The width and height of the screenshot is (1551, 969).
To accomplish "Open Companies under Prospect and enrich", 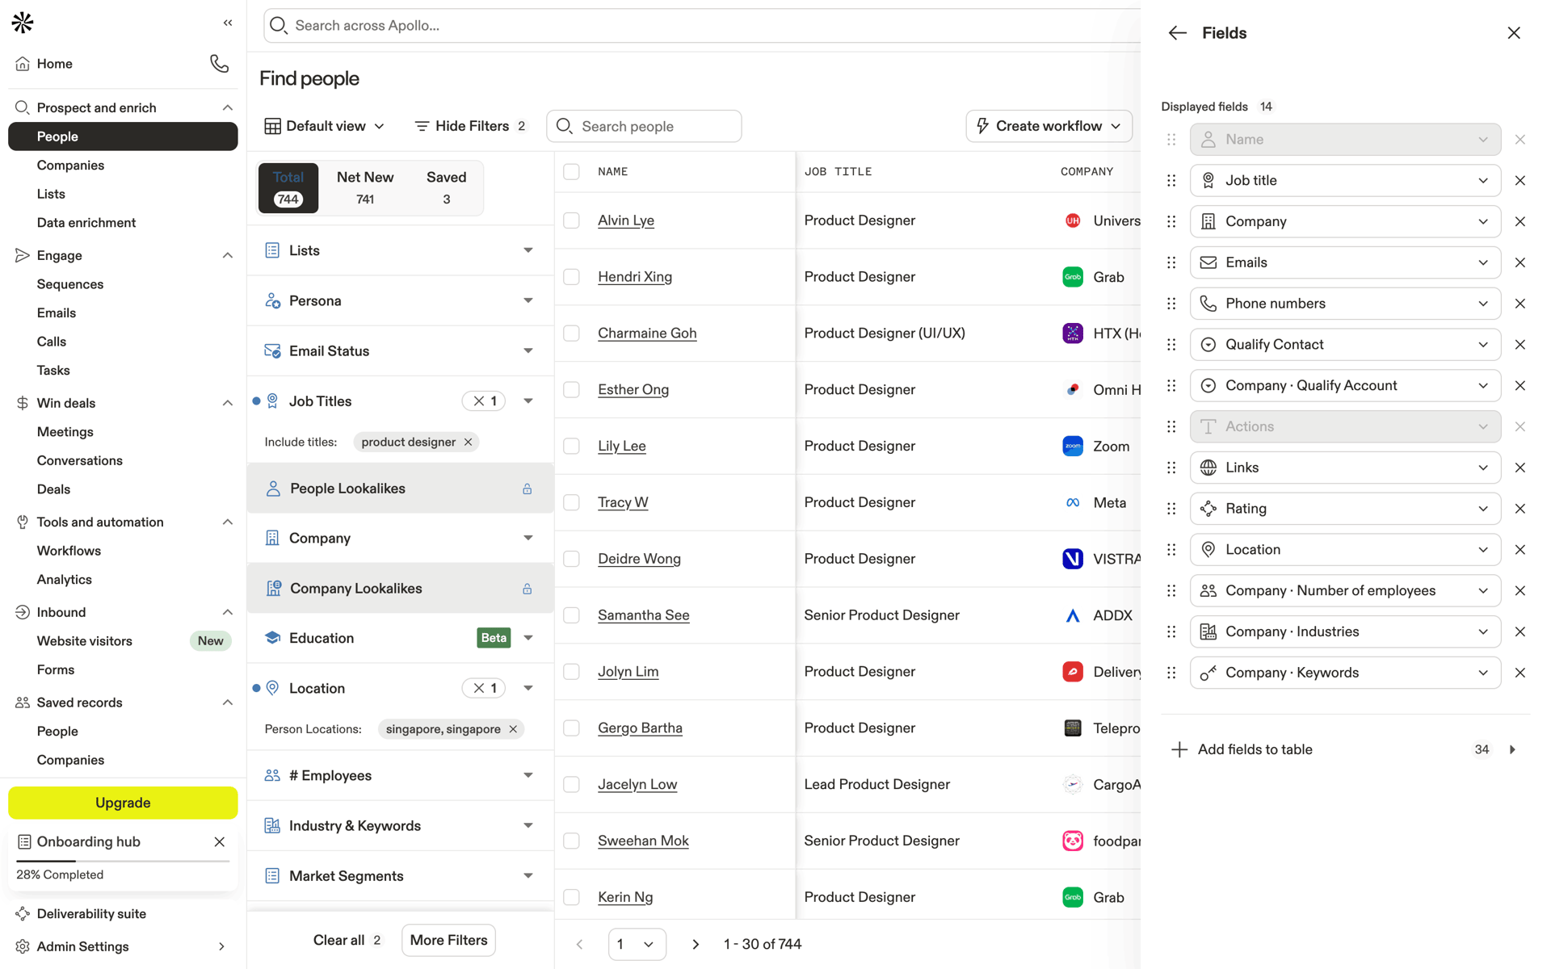I will click(70, 165).
